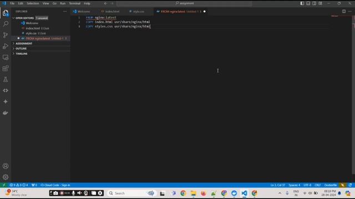Viewport: 355px width, 199px height.
Task: Click the notifications bell icon in status bar
Action: coord(350,185)
